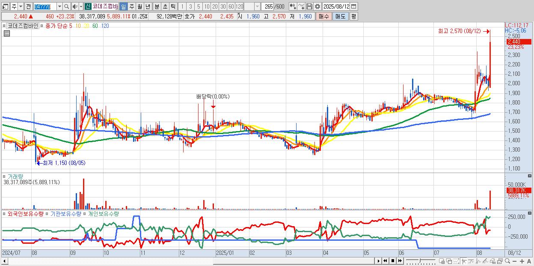The width and height of the screenshot is (534, 266).
Task: Click the fast-forward playback button
Action: (400, 261)
